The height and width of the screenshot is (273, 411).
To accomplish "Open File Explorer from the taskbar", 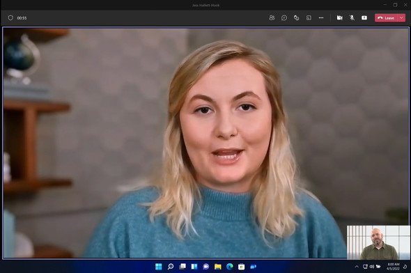I will [x=218, y=267].
